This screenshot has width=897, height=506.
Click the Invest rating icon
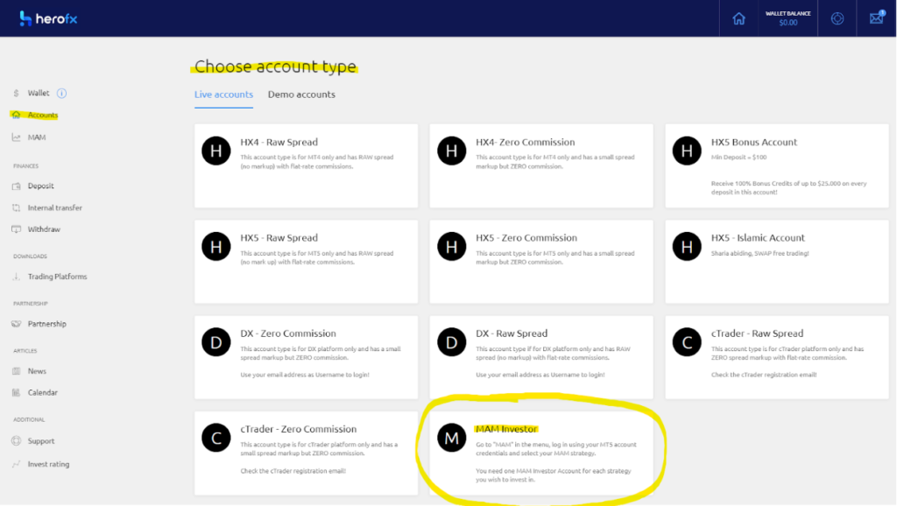point(16,464)
